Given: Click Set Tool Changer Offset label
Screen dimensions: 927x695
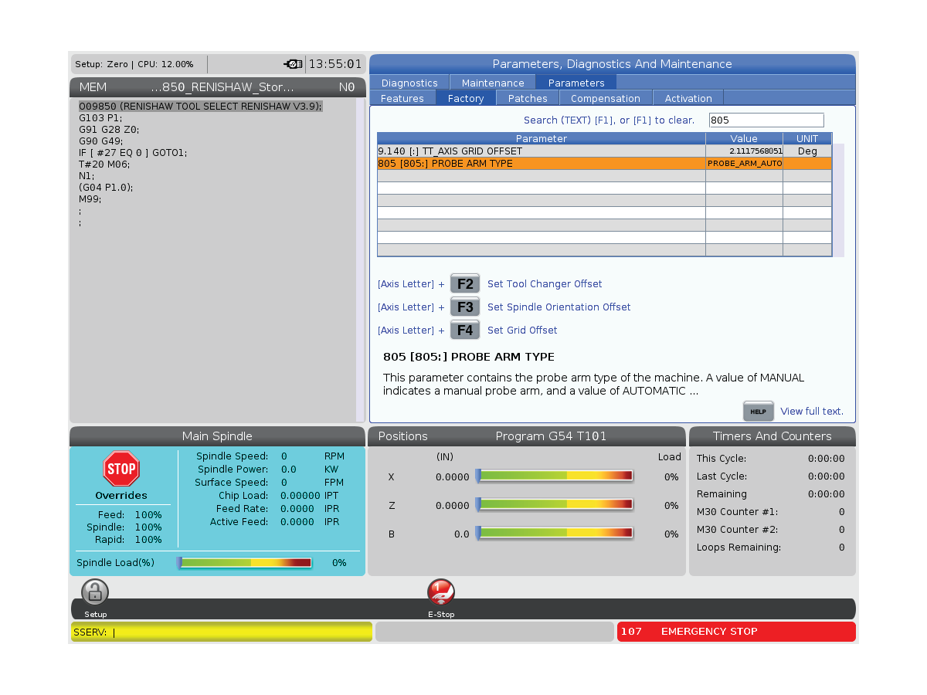Looking at the screenshot, I should 545,284.
